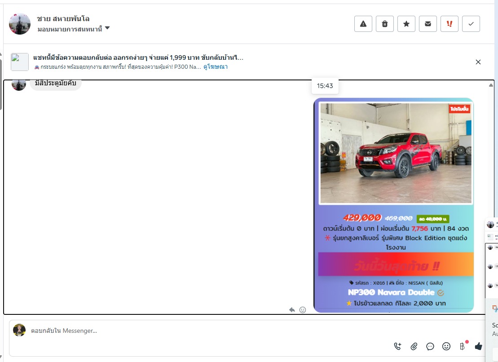React with emoji to car message
Viewport: 498px width, 362px height.
[303, 309]
